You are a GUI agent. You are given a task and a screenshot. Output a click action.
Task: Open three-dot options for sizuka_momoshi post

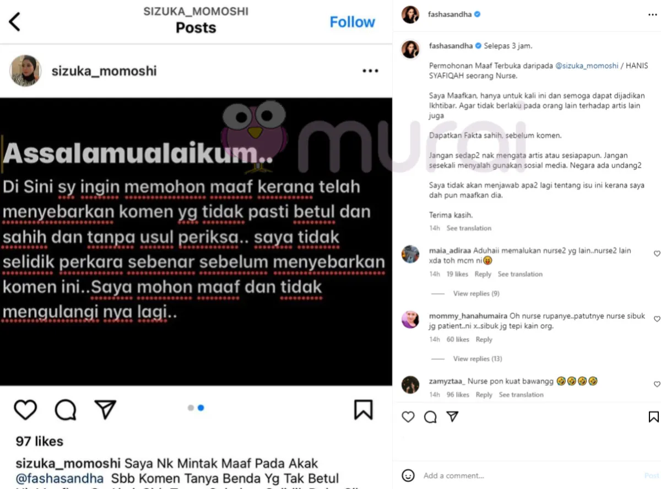[x=370, y=71]
